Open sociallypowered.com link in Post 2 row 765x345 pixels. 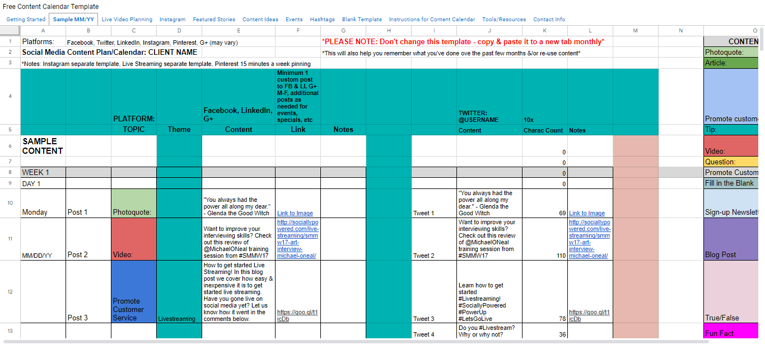pyautogui.click(x=297, y=239)
